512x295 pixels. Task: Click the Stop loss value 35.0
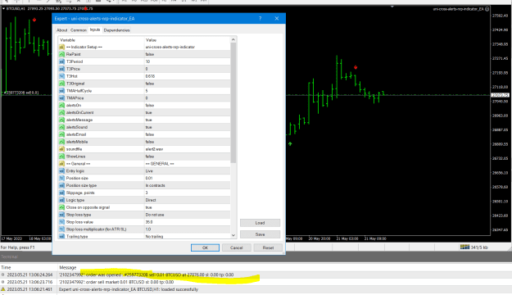tap(149, 222)
